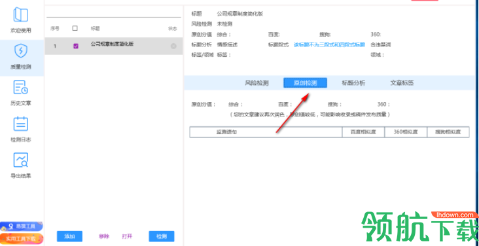479x246 pixels.
Task: Click the 序号 column header
Action: tap(55, 28)
